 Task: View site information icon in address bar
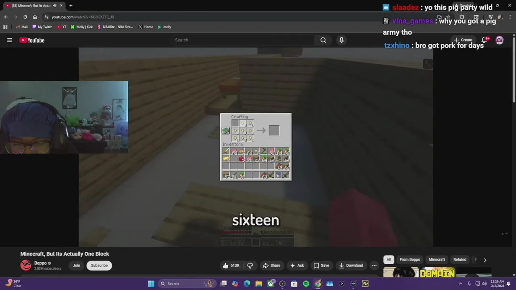pyautogui.click(x=46, y=17)
